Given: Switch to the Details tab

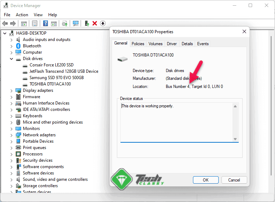Looking at the screenshot, I should tap(187, 44).
